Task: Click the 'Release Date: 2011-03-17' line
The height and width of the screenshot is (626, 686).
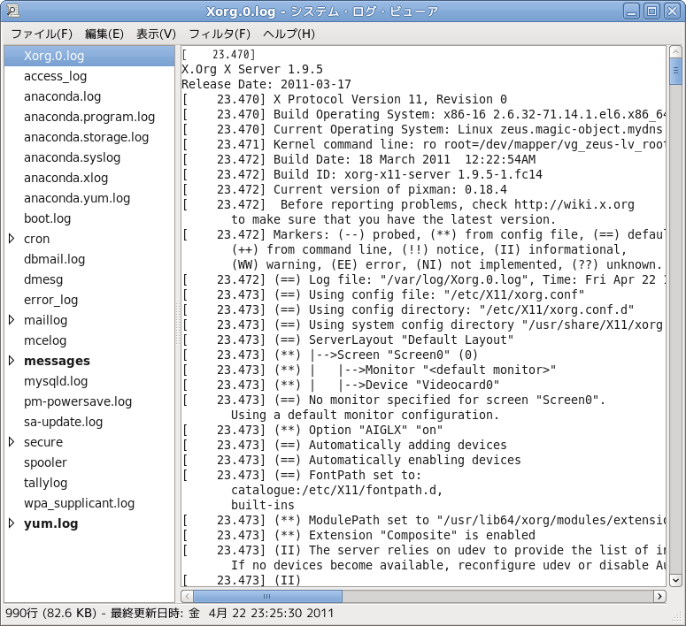Action: [x=266, y=84]
